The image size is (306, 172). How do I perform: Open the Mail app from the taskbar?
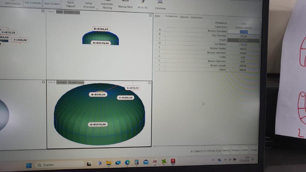[x=146, y=162]
